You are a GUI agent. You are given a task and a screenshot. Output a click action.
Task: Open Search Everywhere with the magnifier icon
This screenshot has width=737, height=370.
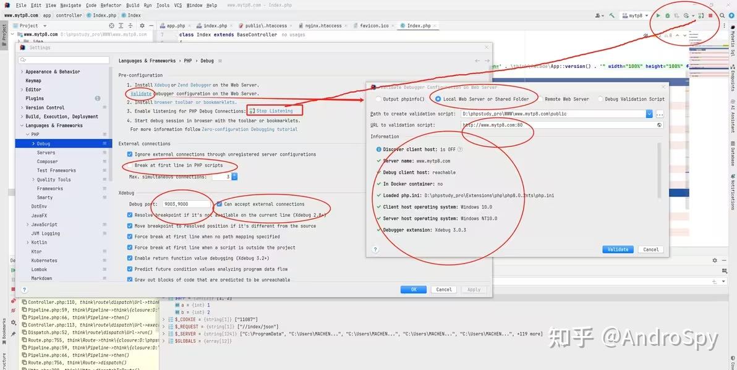pyautogui.click(x=722, y=15)
